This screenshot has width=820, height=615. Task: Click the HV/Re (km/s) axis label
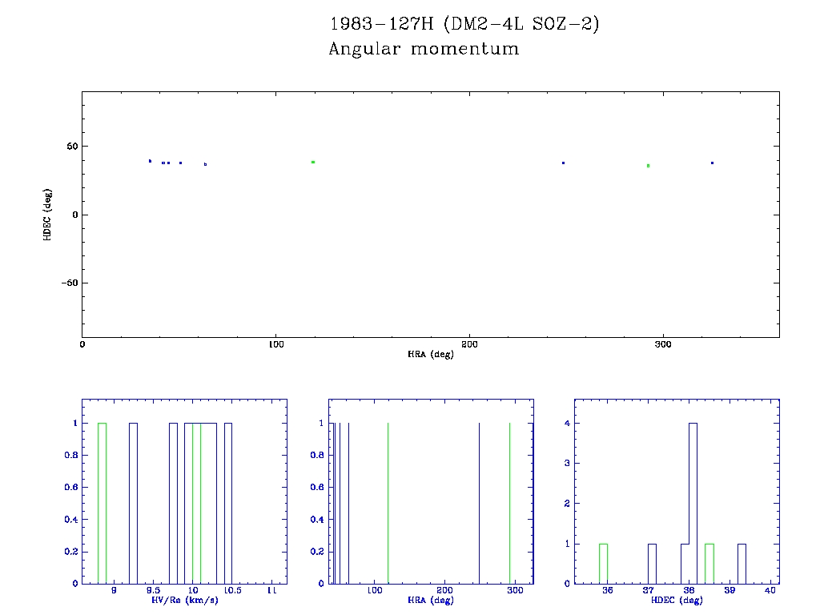184,601
